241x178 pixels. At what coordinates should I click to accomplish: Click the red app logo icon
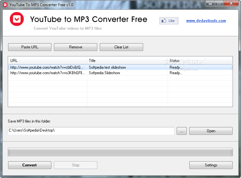[x=17, y=19]
